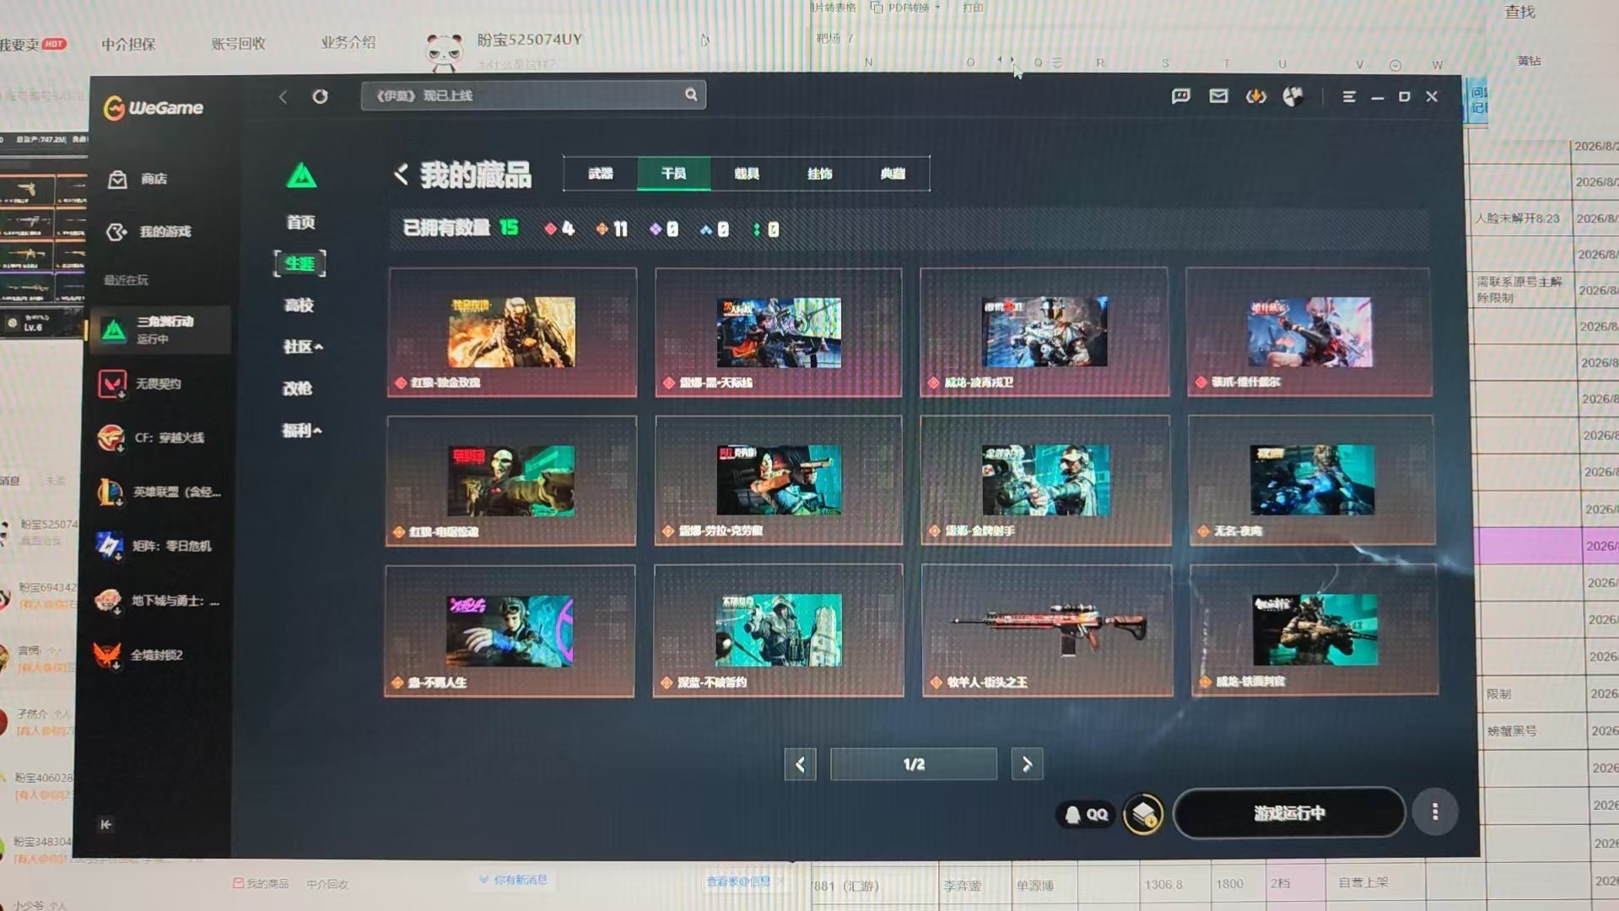Viewport: 1619px width, 911px height.
Task: Switch to the 载具 tab
Action: pos(747,174)
